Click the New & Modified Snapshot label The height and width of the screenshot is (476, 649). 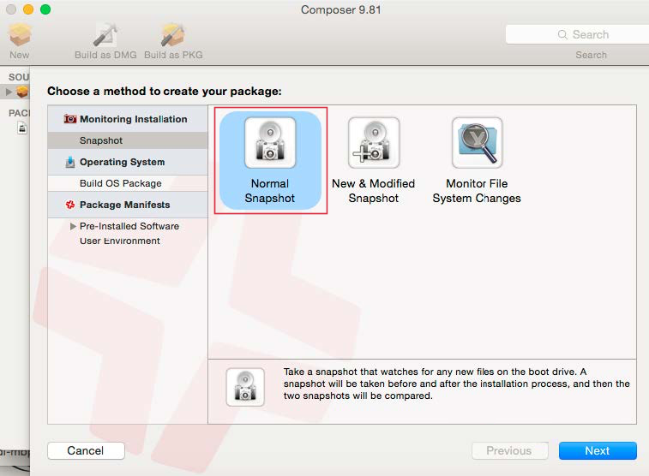[373, 191]
